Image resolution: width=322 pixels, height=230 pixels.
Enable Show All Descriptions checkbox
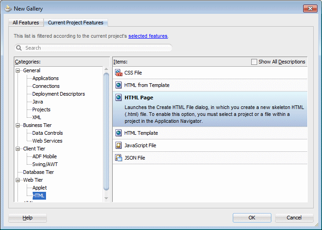click(254, 62)
